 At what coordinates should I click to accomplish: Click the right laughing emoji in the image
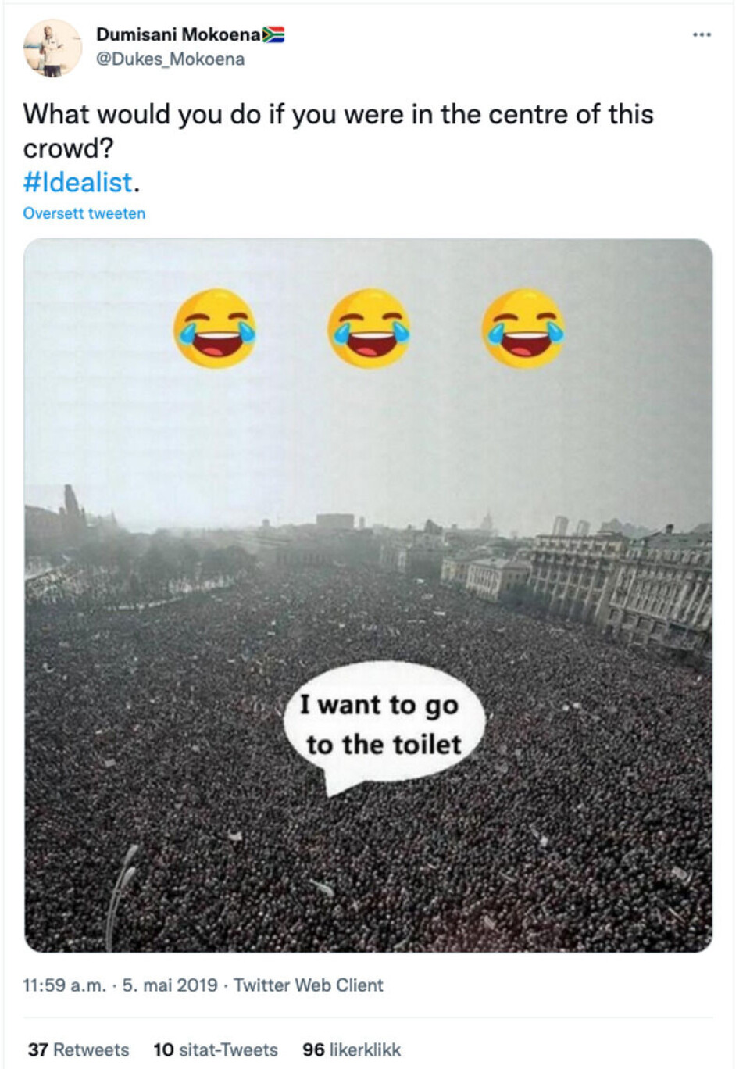523,328
